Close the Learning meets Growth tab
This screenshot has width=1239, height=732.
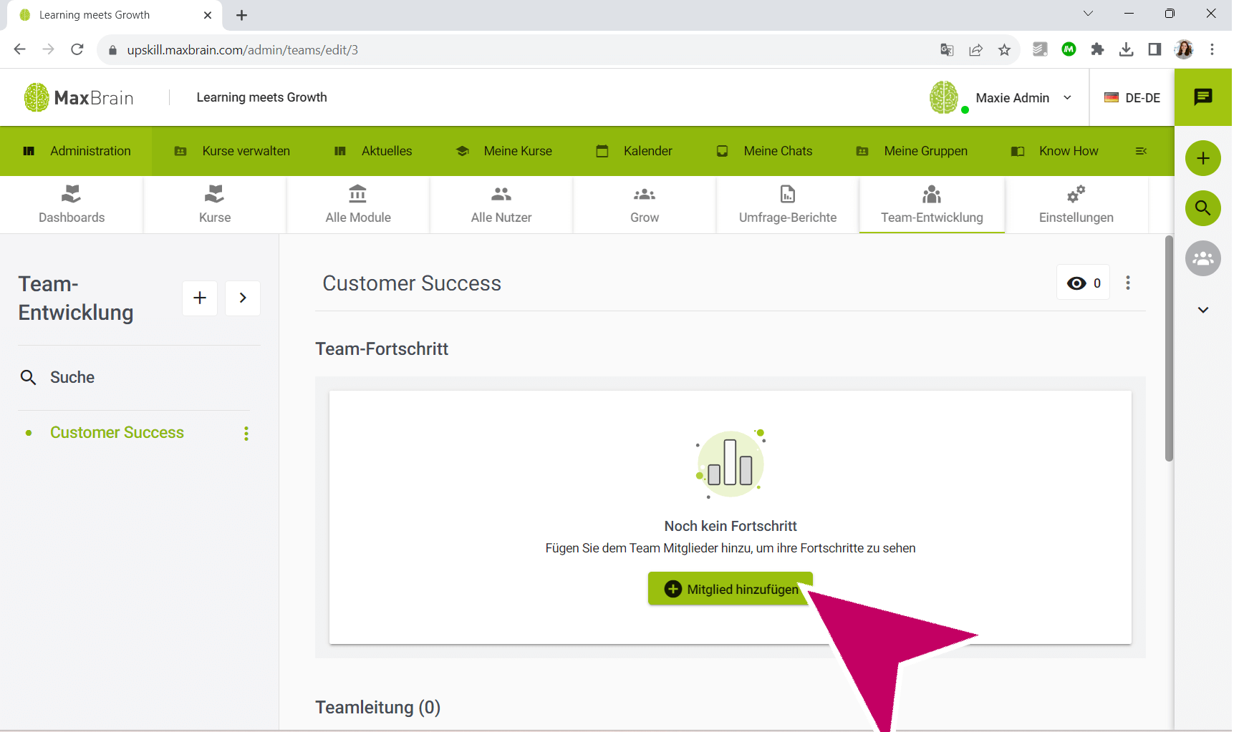pos(208,15)
